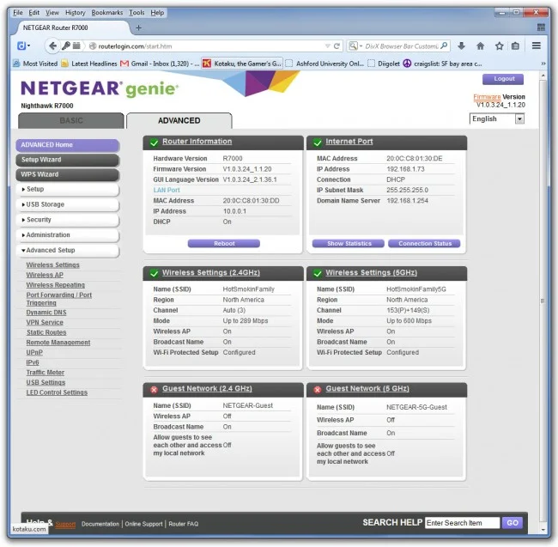Screen dimensions: 558x547
Task: Bookmark this page with star icon
Action: [x=499, y=46]
